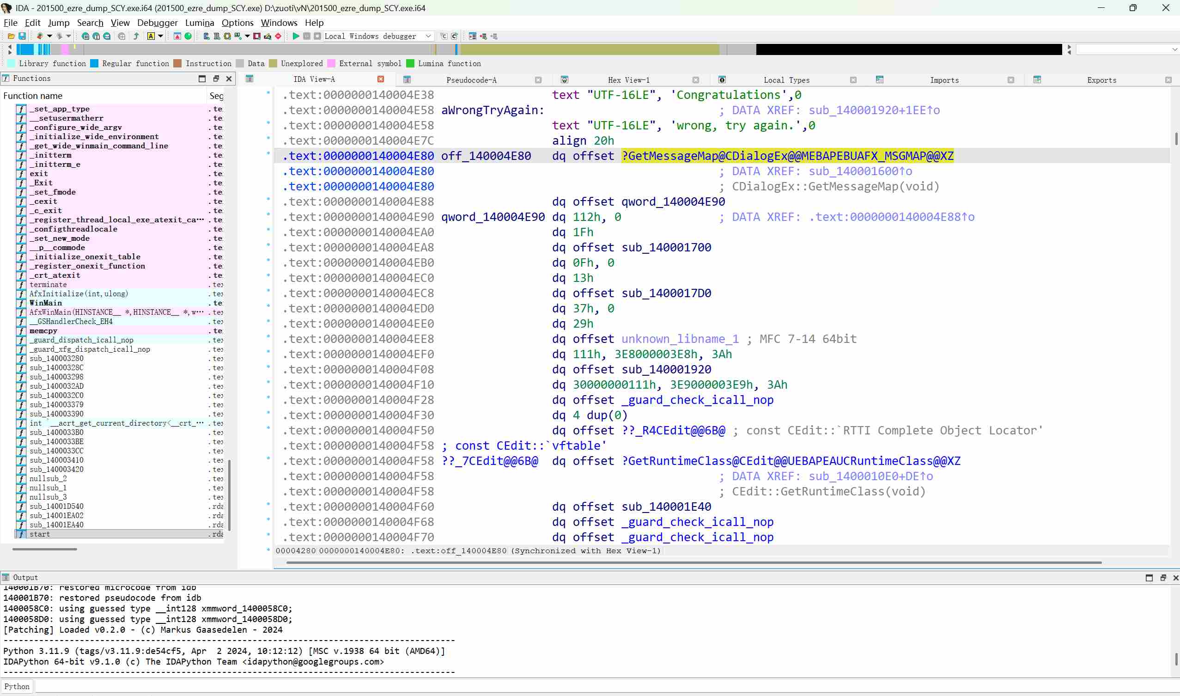This screenshot has width=1180, height=696.
Task: Click the Regular function blue color swatch
Action: tap(94, 63)
